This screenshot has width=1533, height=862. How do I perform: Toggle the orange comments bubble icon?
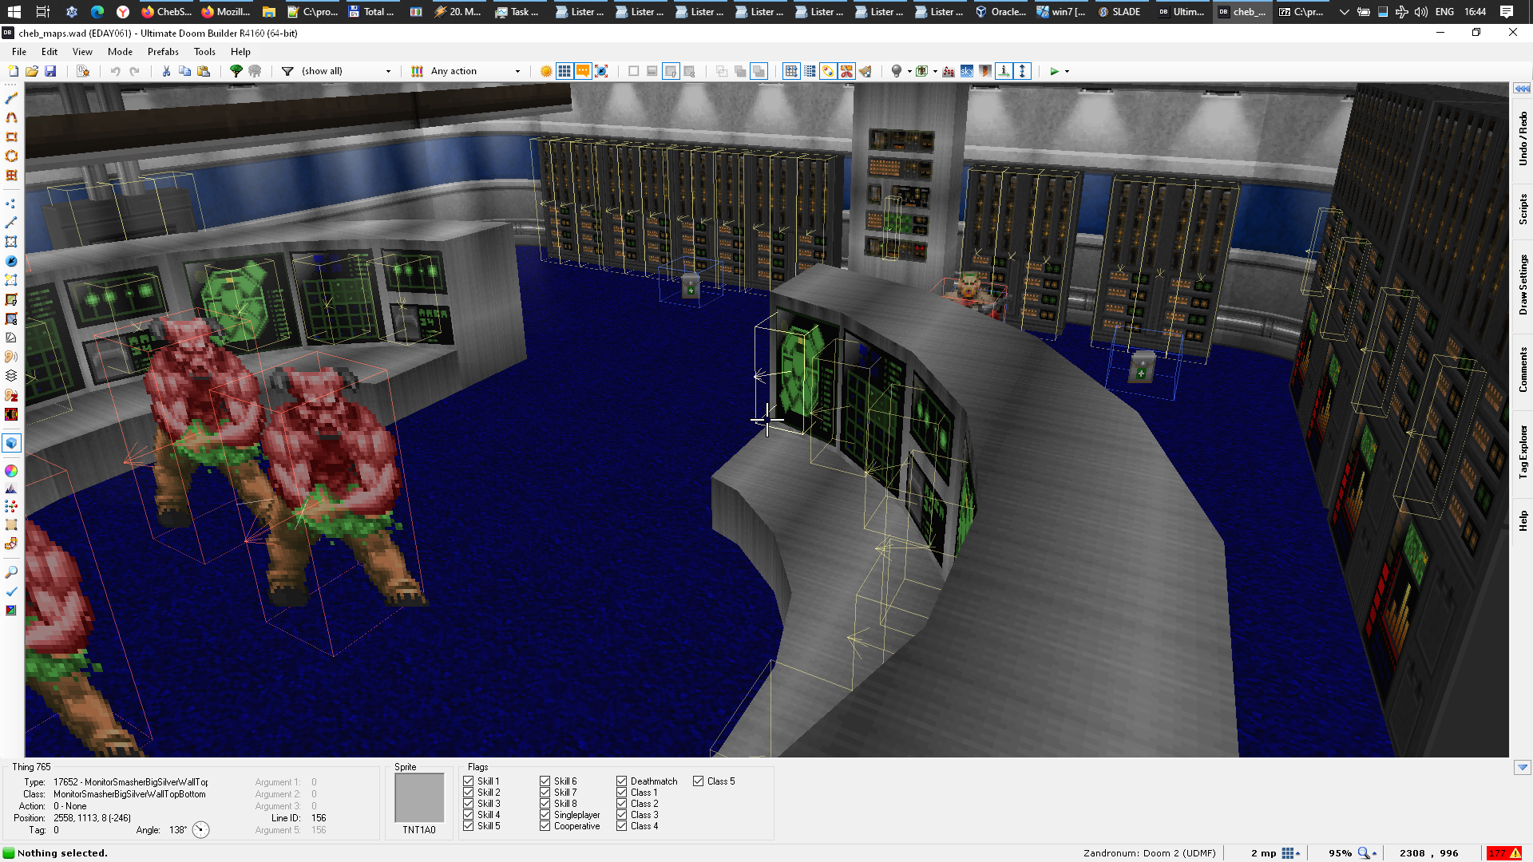point(583,71)
